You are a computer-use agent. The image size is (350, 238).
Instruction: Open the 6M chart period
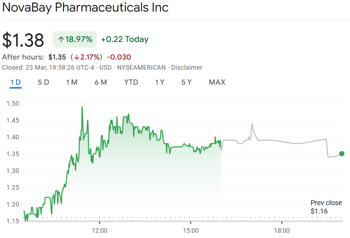click(x=101, y=82)
